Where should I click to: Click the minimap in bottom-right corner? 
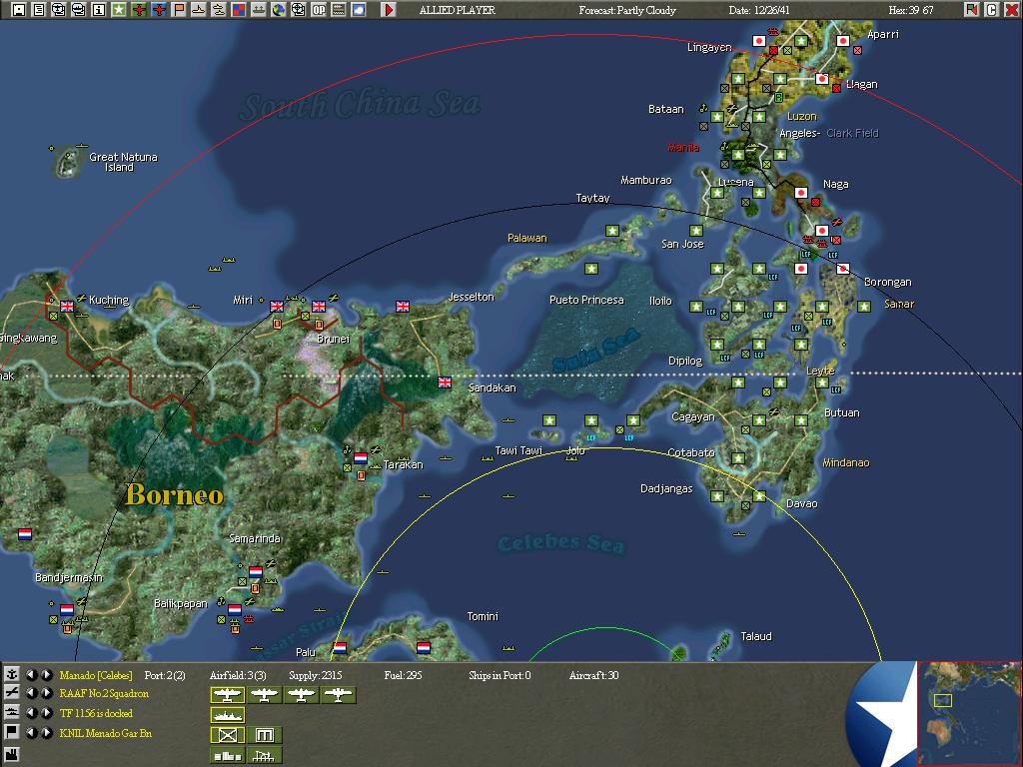click(969, 713)
